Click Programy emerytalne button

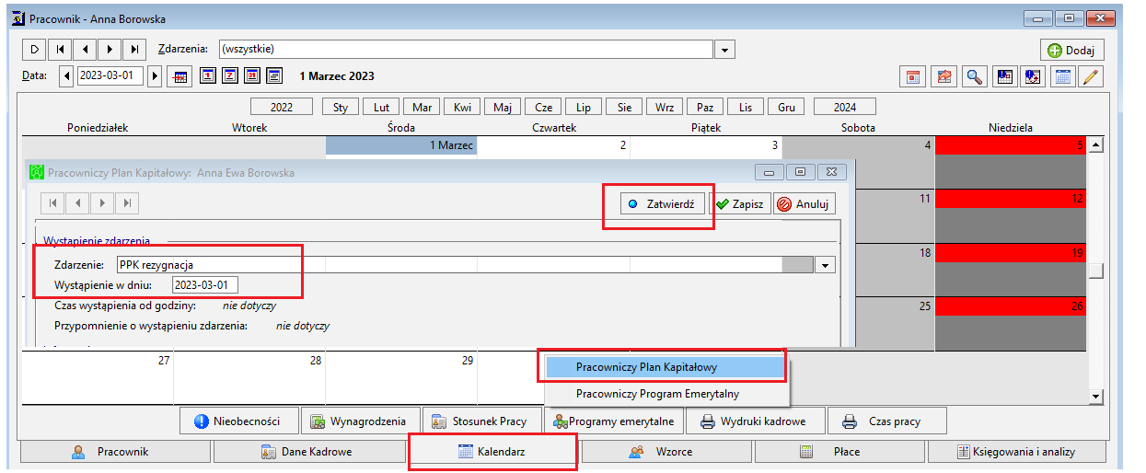click(x=615, y=421)
